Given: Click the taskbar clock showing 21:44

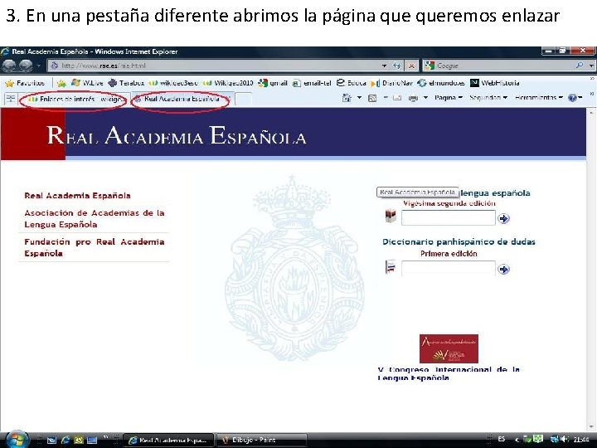Looking at the screenshot, I should point(581,440).
